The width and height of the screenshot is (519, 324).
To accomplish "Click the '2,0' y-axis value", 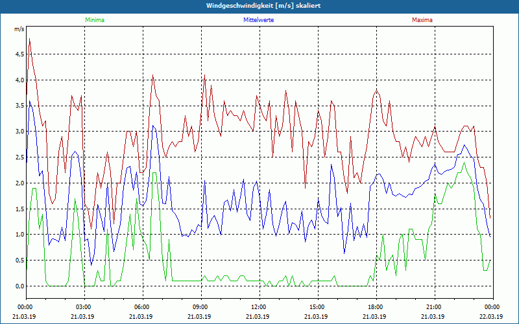I will click(19, 183).
